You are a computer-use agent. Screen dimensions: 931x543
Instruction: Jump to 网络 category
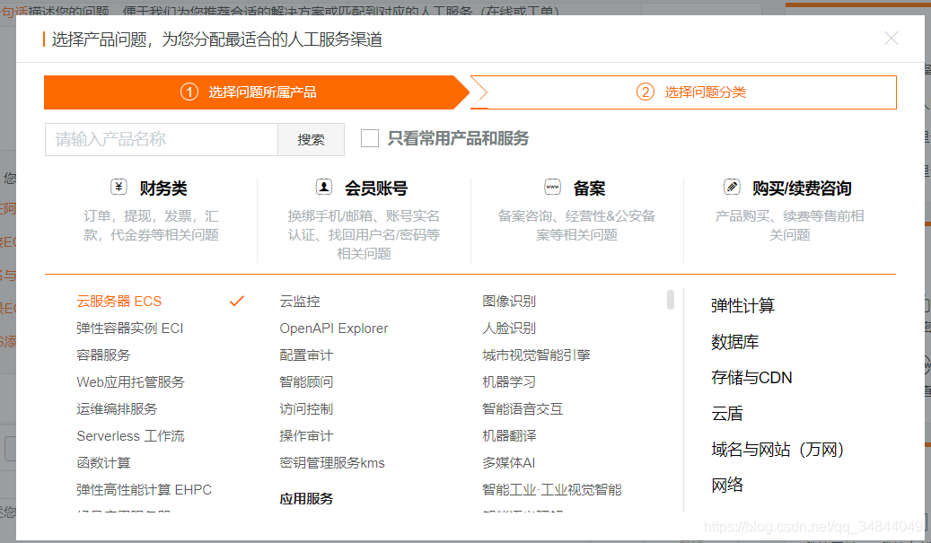coord(727,485)
